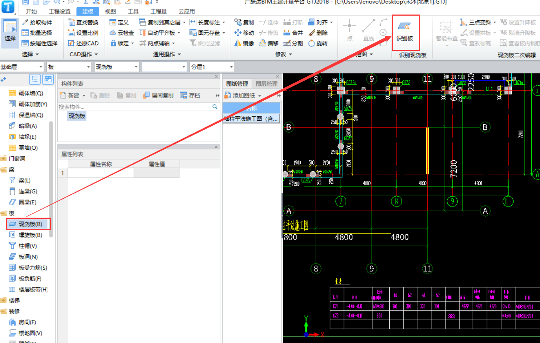Open the 云应用 ribbon tab

[x=187, y=11]
